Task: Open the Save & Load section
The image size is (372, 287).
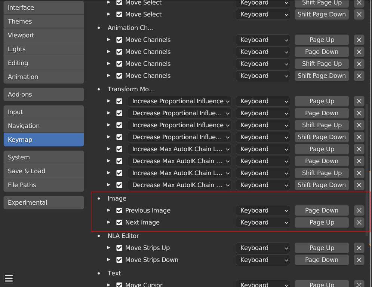Action: (x=43, y=171)
